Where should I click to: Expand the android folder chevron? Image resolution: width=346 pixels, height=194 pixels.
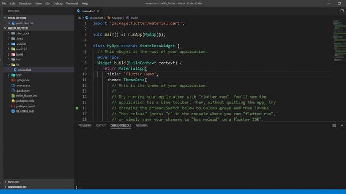point(9,49)
